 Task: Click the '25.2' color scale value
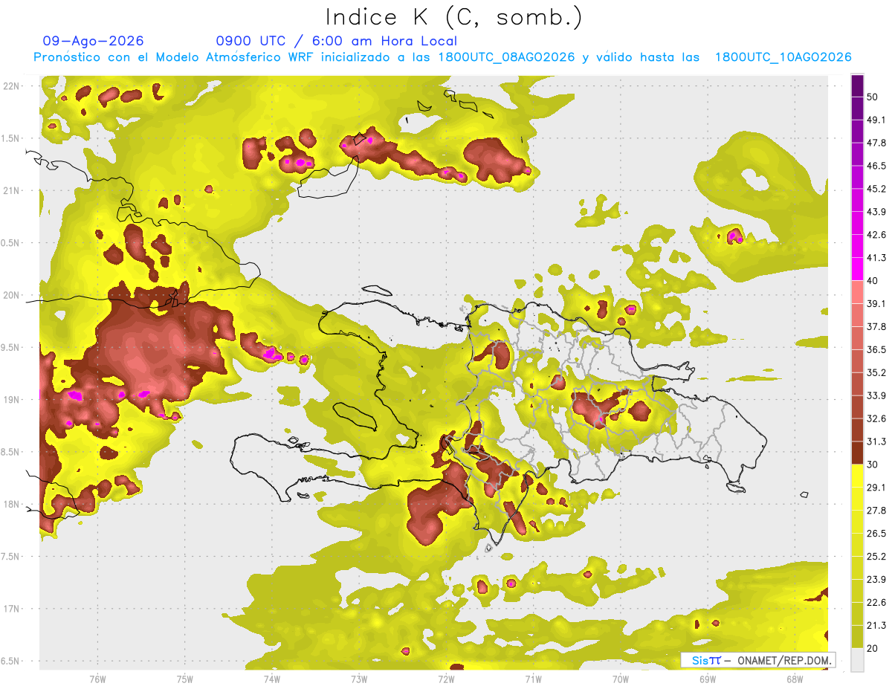(x=876, y=556)
